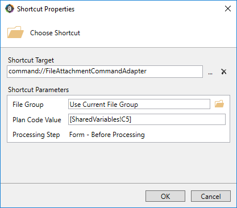
Task: Click the empty area below the parameters box
Action: (x=118, y=163)
